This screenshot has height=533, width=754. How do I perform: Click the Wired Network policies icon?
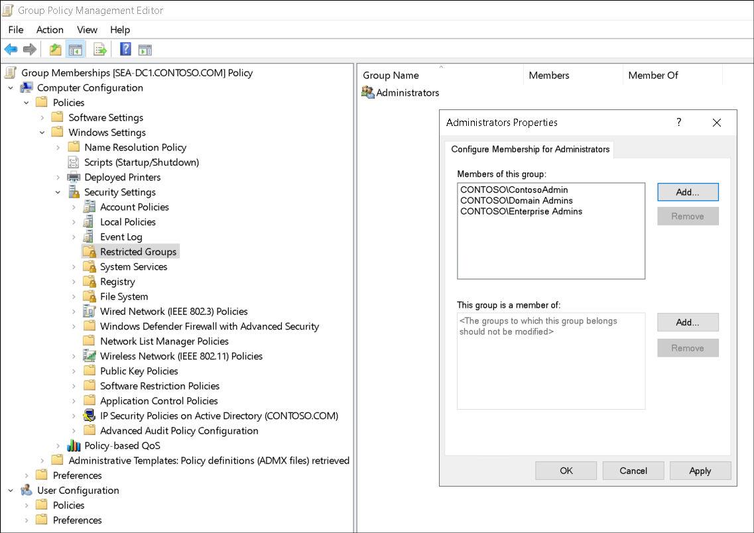[x=90, y=311]
